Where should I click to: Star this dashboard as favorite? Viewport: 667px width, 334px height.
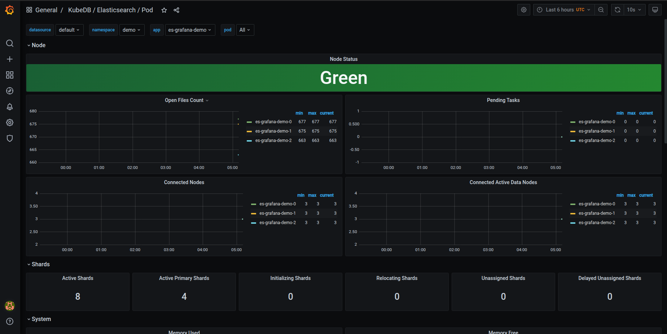pos(164,10)
